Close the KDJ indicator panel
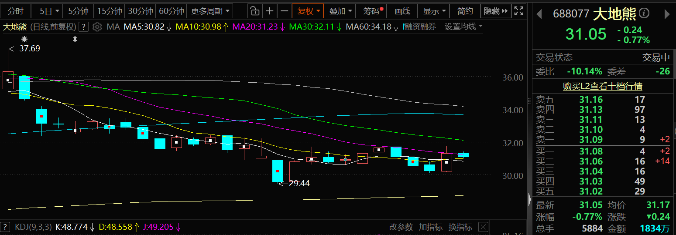 [483, 227]
